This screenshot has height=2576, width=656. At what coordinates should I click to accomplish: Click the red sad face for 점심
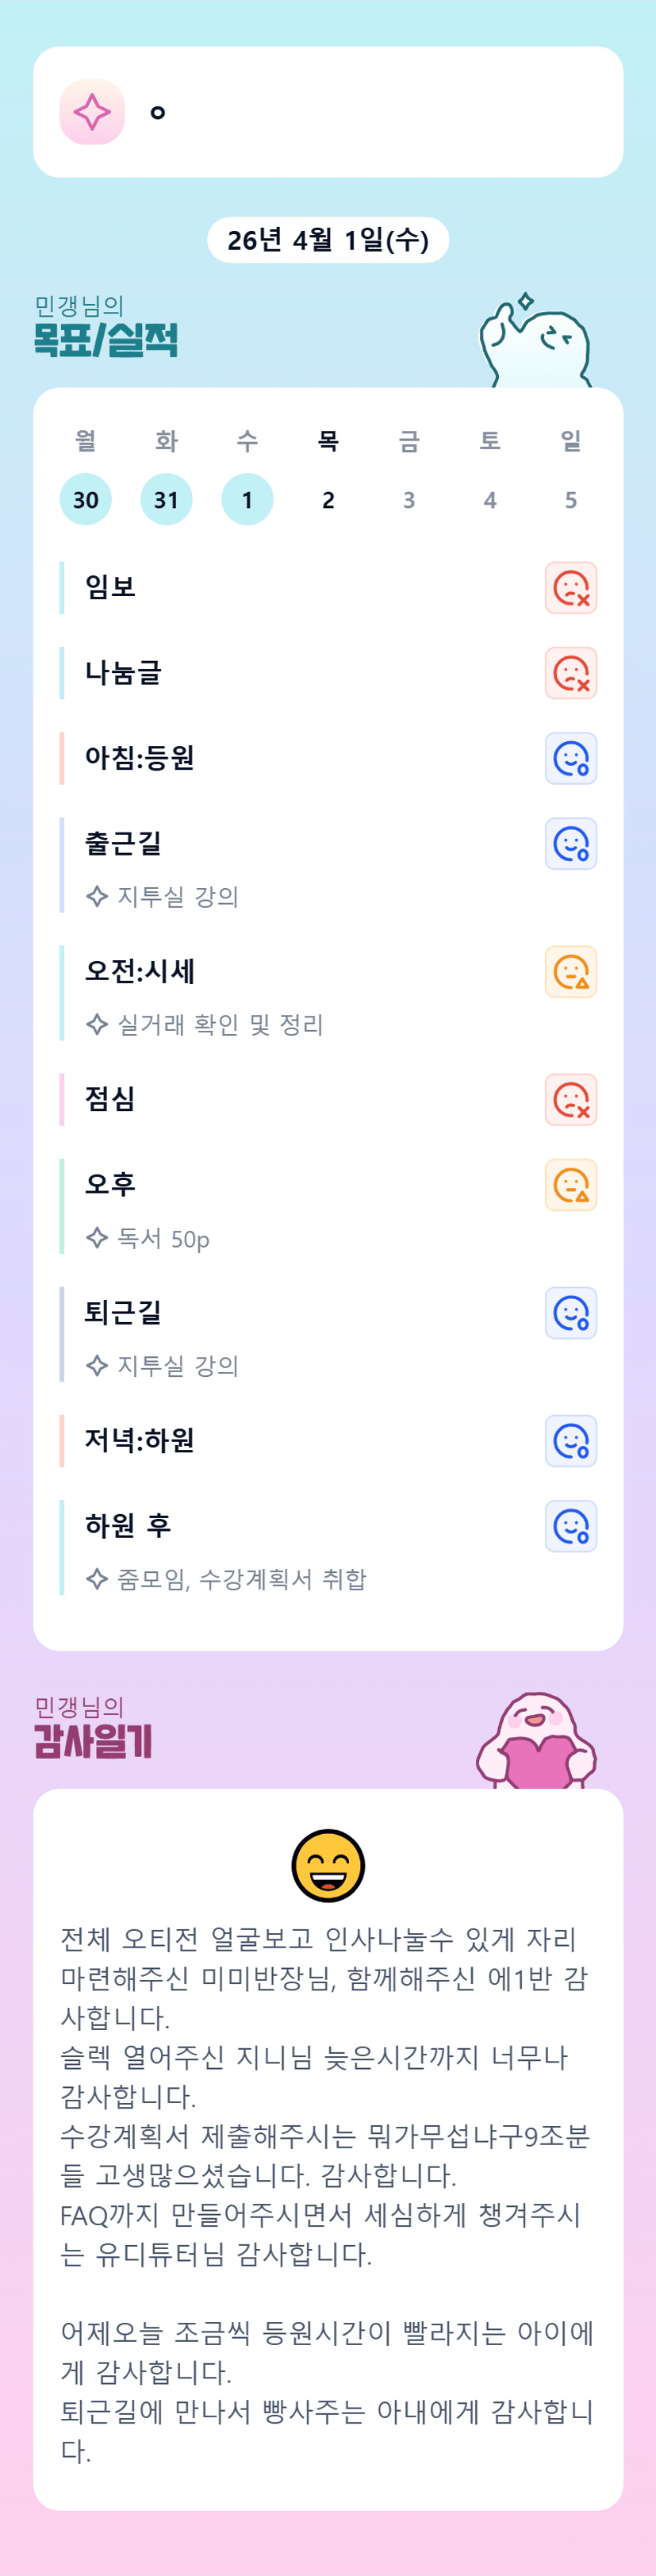pyautogui.click(x=571, y=1100)
